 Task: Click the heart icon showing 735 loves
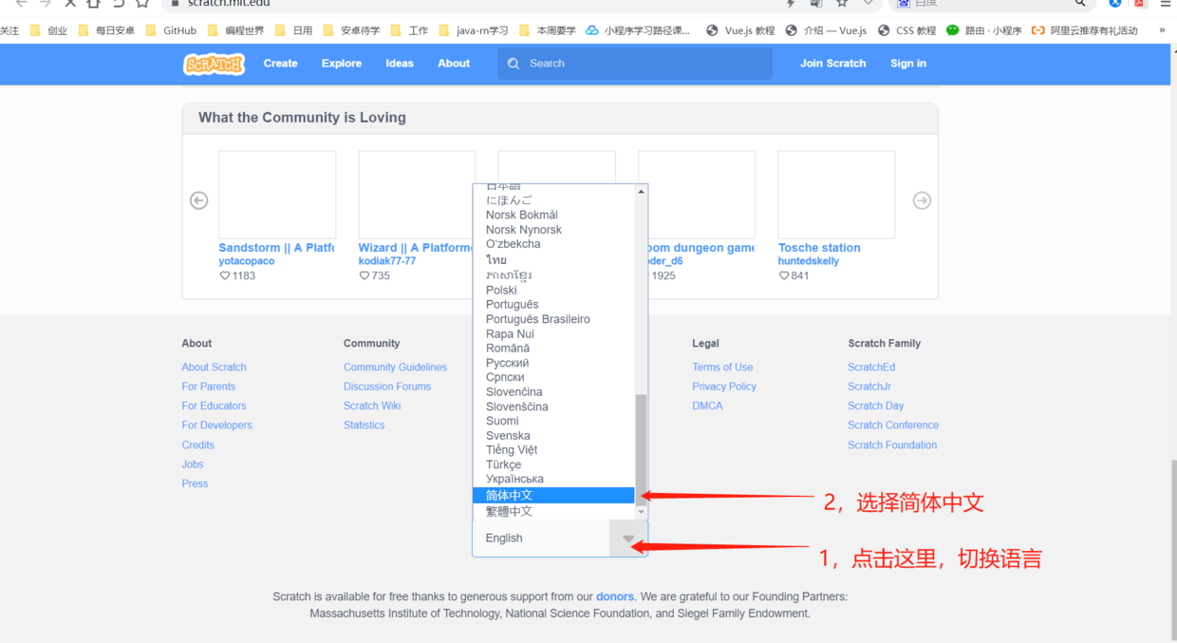[x=364, y=275]
